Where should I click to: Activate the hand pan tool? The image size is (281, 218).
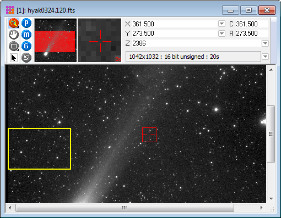pos(14,35)
